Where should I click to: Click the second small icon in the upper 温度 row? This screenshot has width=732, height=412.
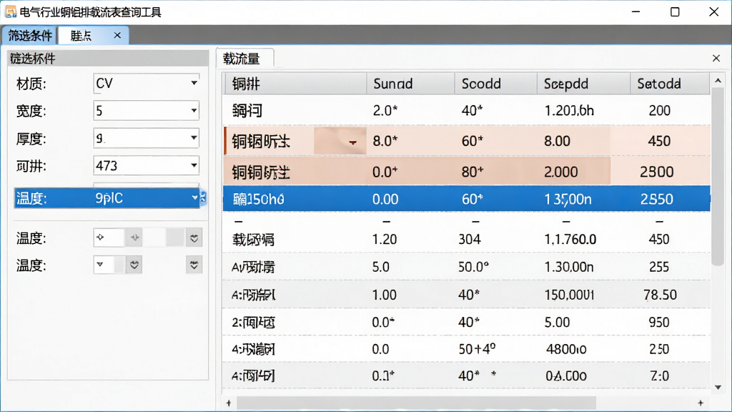135,237
